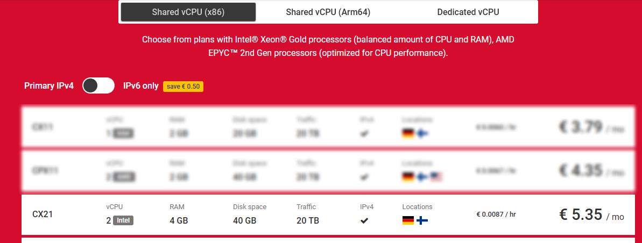Click the yellow "save € 0.50" badge

(183, 86)
